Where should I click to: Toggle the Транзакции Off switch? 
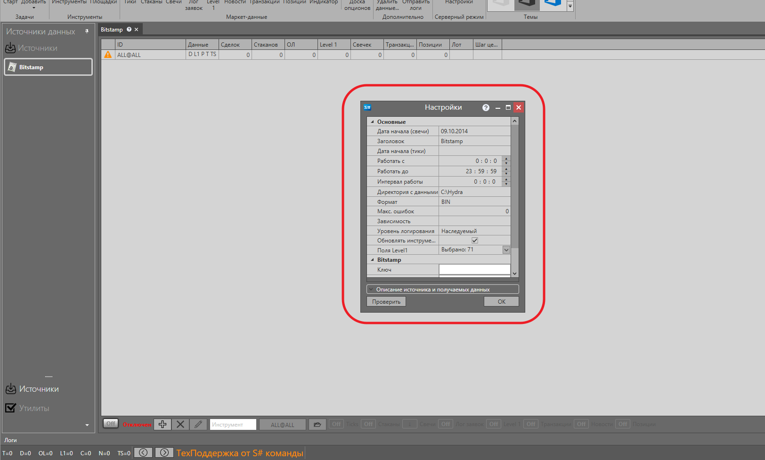(530, 424)
